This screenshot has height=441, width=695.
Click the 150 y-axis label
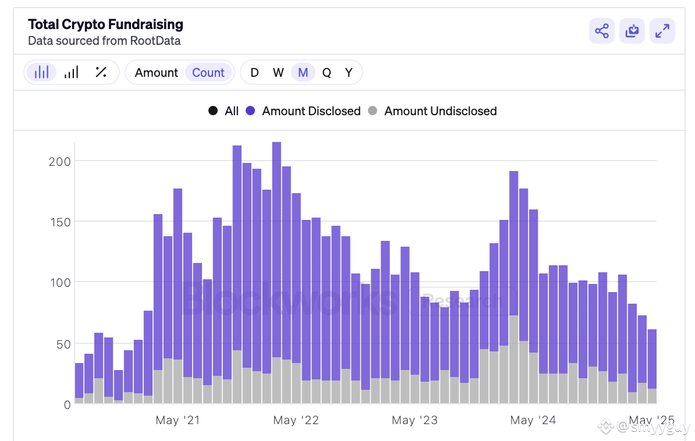click(x=61, y=222)
